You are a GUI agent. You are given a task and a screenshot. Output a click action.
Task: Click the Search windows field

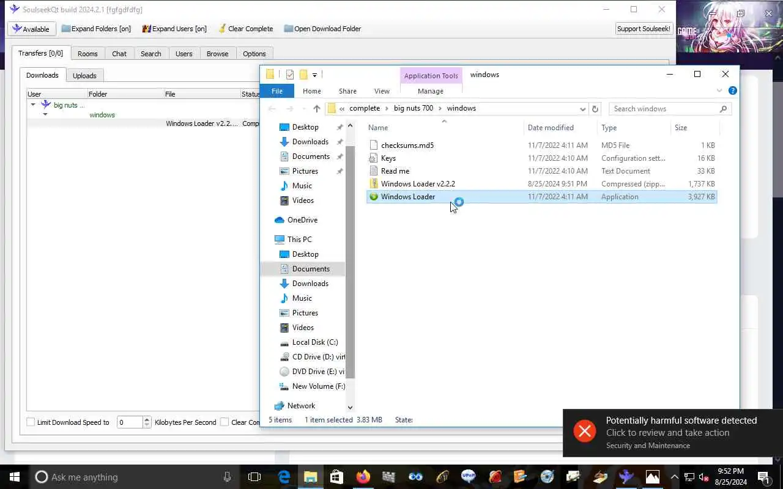click(x=670, y=109)
